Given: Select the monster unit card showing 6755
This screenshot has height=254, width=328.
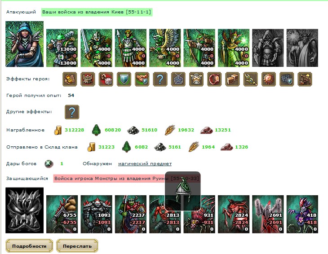Looking at the screenshot, I should [x=62, y=215].
